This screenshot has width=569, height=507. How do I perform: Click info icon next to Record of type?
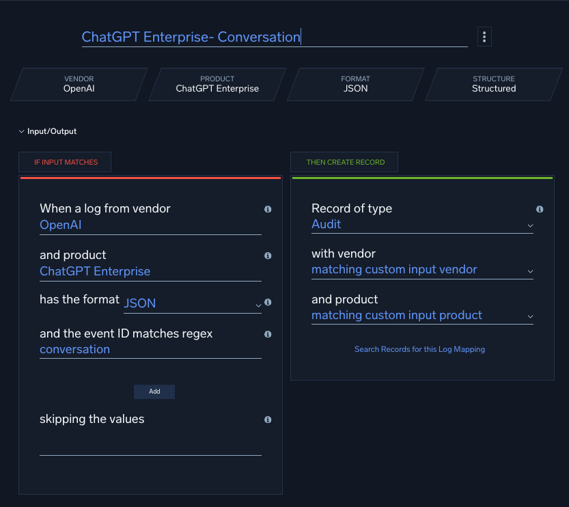click(540, 209)
